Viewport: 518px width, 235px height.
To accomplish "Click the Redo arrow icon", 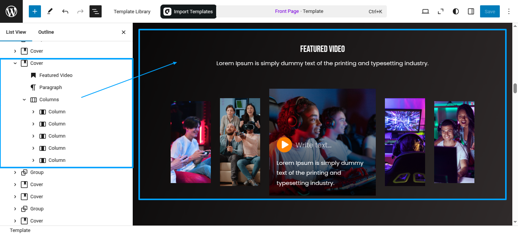I will (80, 11).
